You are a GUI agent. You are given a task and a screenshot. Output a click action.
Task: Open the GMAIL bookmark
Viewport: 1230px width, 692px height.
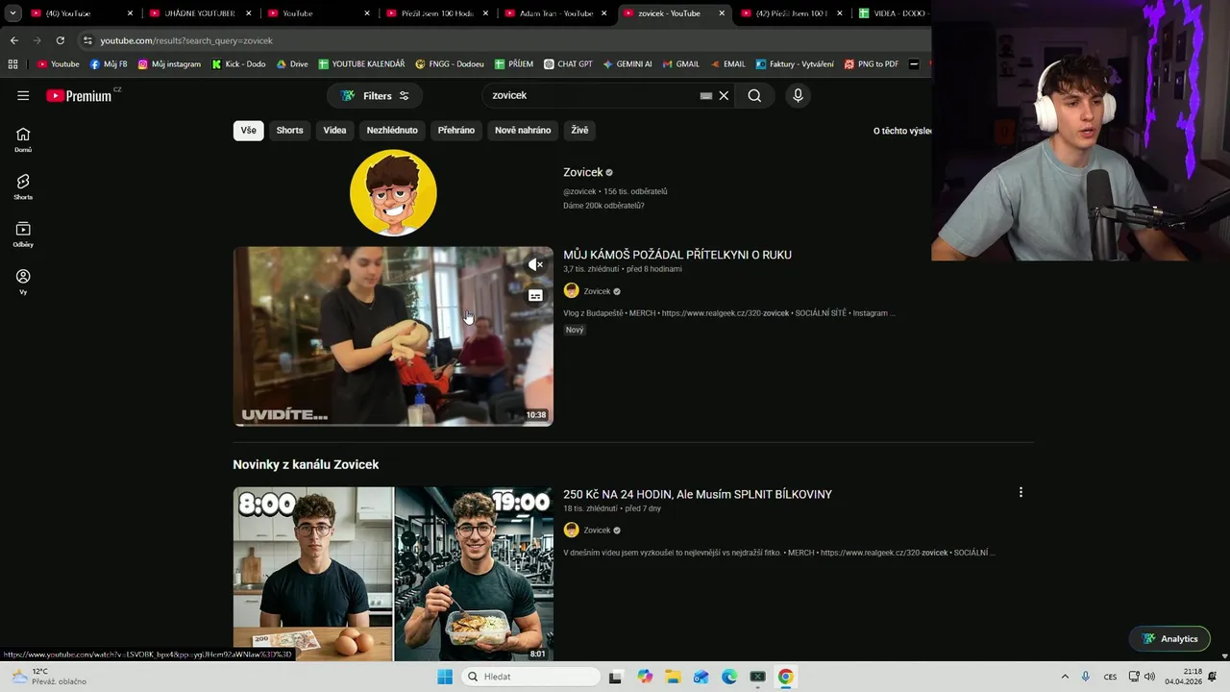[681, 64]
